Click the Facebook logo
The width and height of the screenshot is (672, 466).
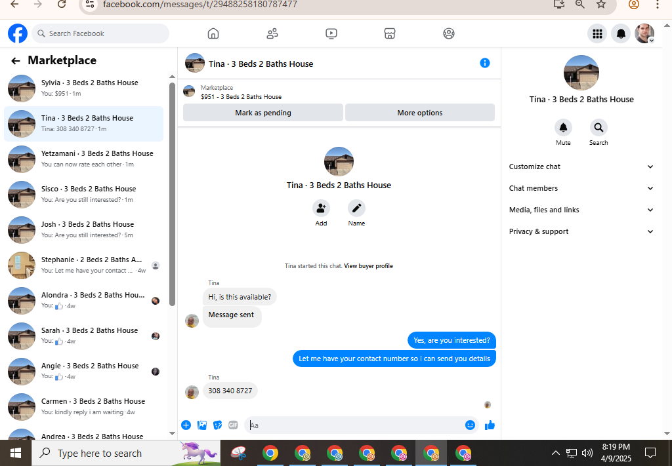click(x=18, y=33)
